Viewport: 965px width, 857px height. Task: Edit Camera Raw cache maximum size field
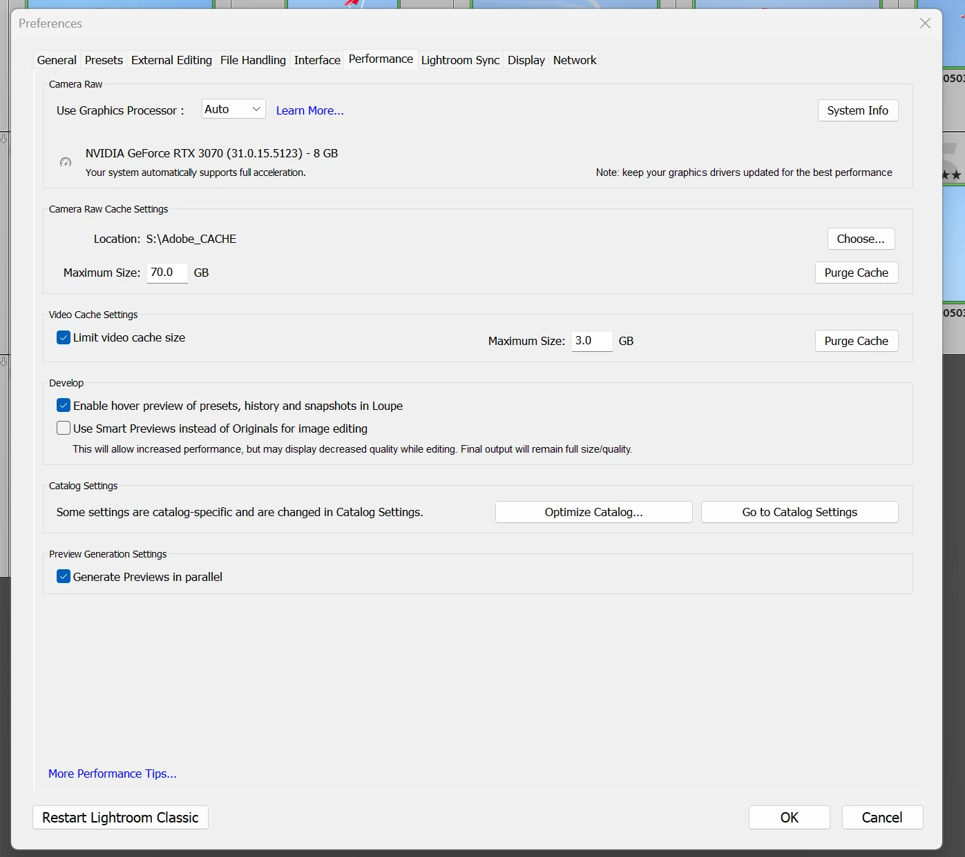(167, 273)
